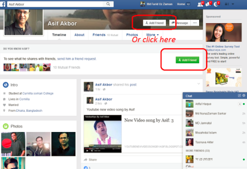
Task: Click Message button on cover photo
Action: pyautogui.click(x=180, y=23)
